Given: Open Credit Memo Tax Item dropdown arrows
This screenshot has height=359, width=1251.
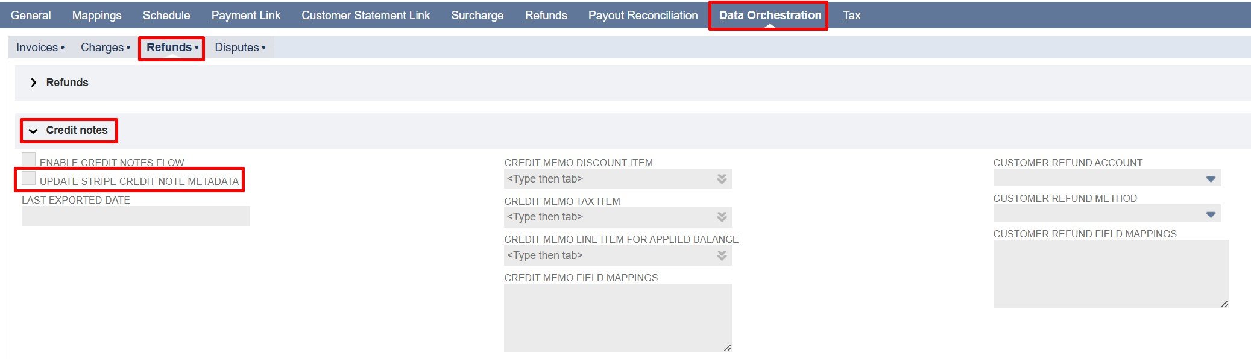Looking at the screenshot, I should (x=722, y=217).
